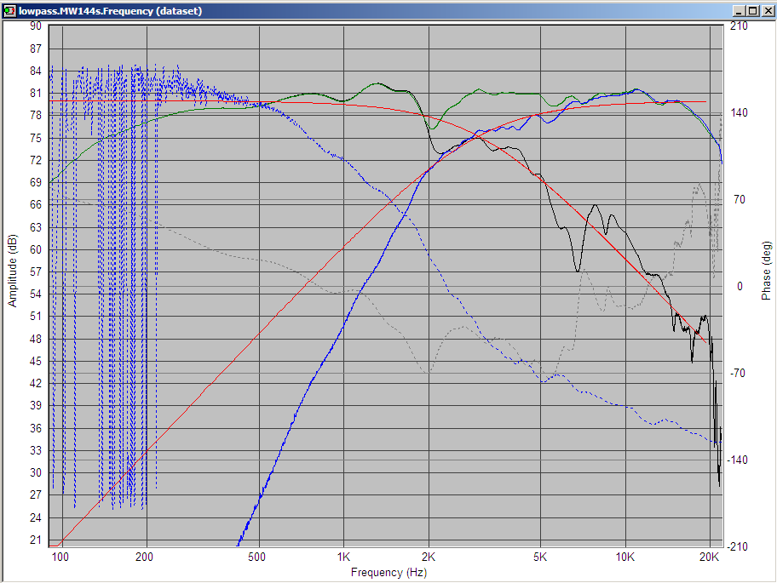Viewport: 777px width, 583px height.
Task: Click the 20K frequency tick label
Action: (709, 557)
